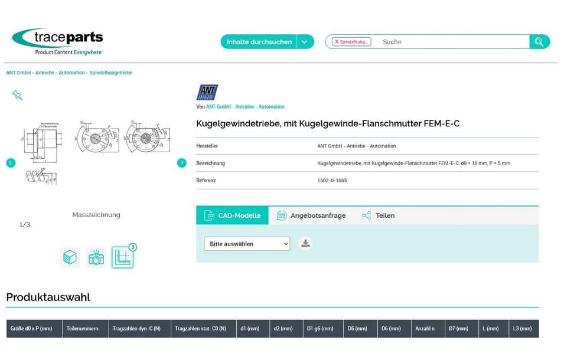Select the camera photo view icon
This screenshot has width=561, height=360.
(96, 257)
